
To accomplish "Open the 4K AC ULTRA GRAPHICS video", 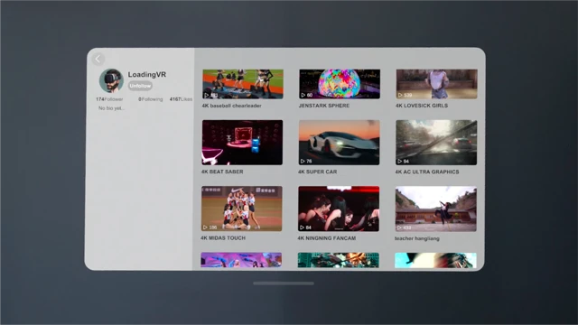I will pos(436,143).
